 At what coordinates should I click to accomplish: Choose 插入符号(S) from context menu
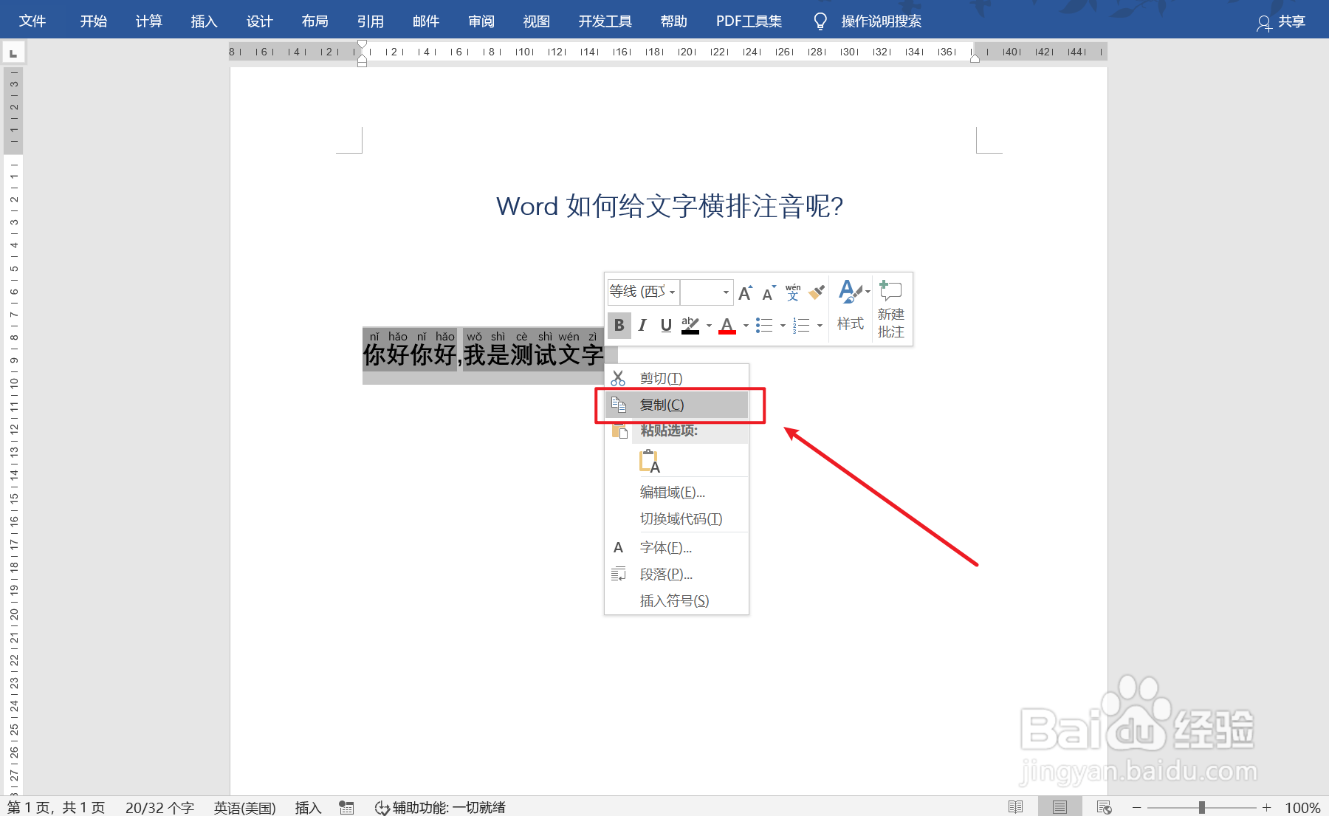tap(676, 600)
